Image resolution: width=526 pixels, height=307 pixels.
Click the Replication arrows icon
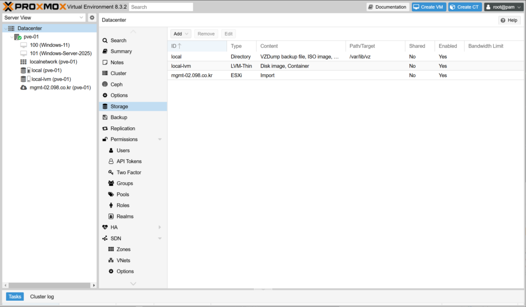[x=105, y=128]
